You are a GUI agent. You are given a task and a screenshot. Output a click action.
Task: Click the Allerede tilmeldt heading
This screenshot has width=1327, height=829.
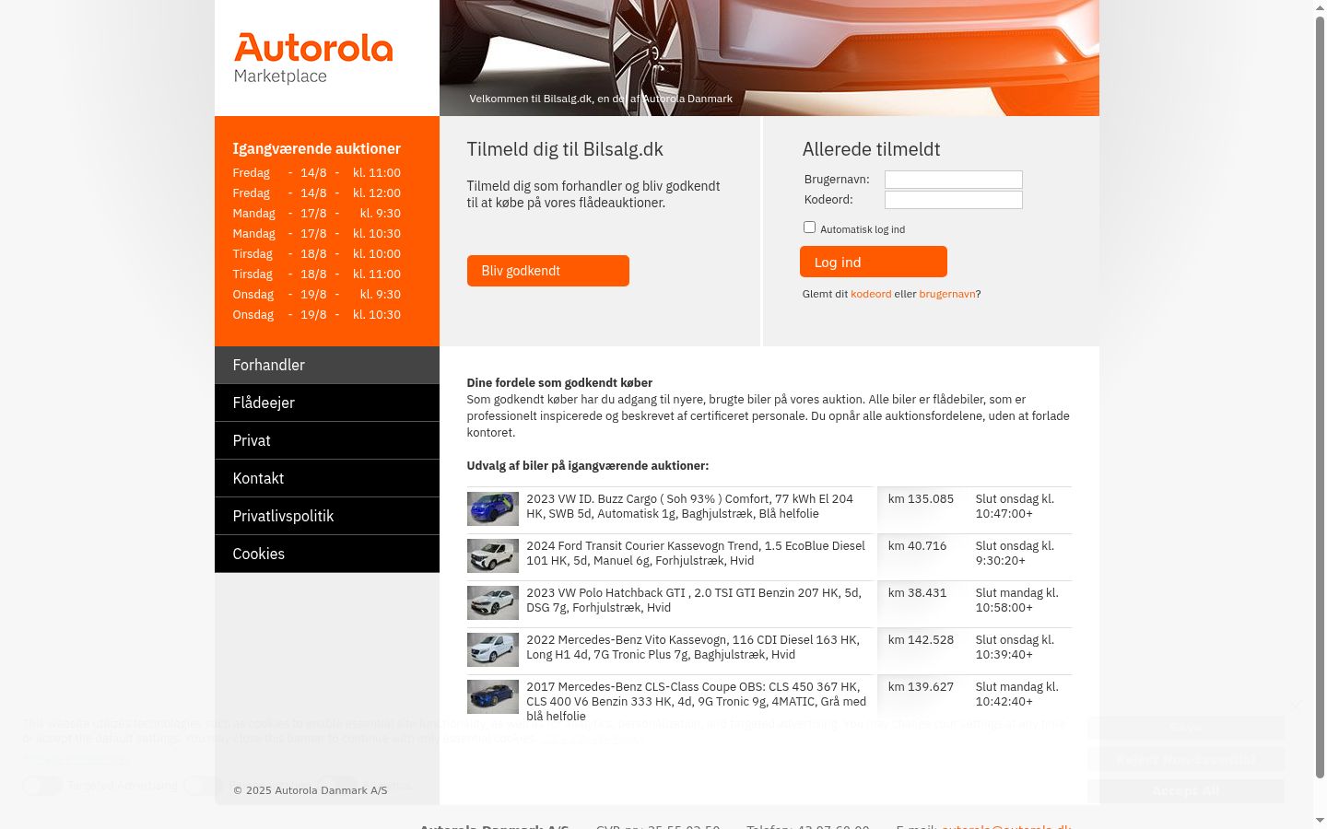(871, 149)
